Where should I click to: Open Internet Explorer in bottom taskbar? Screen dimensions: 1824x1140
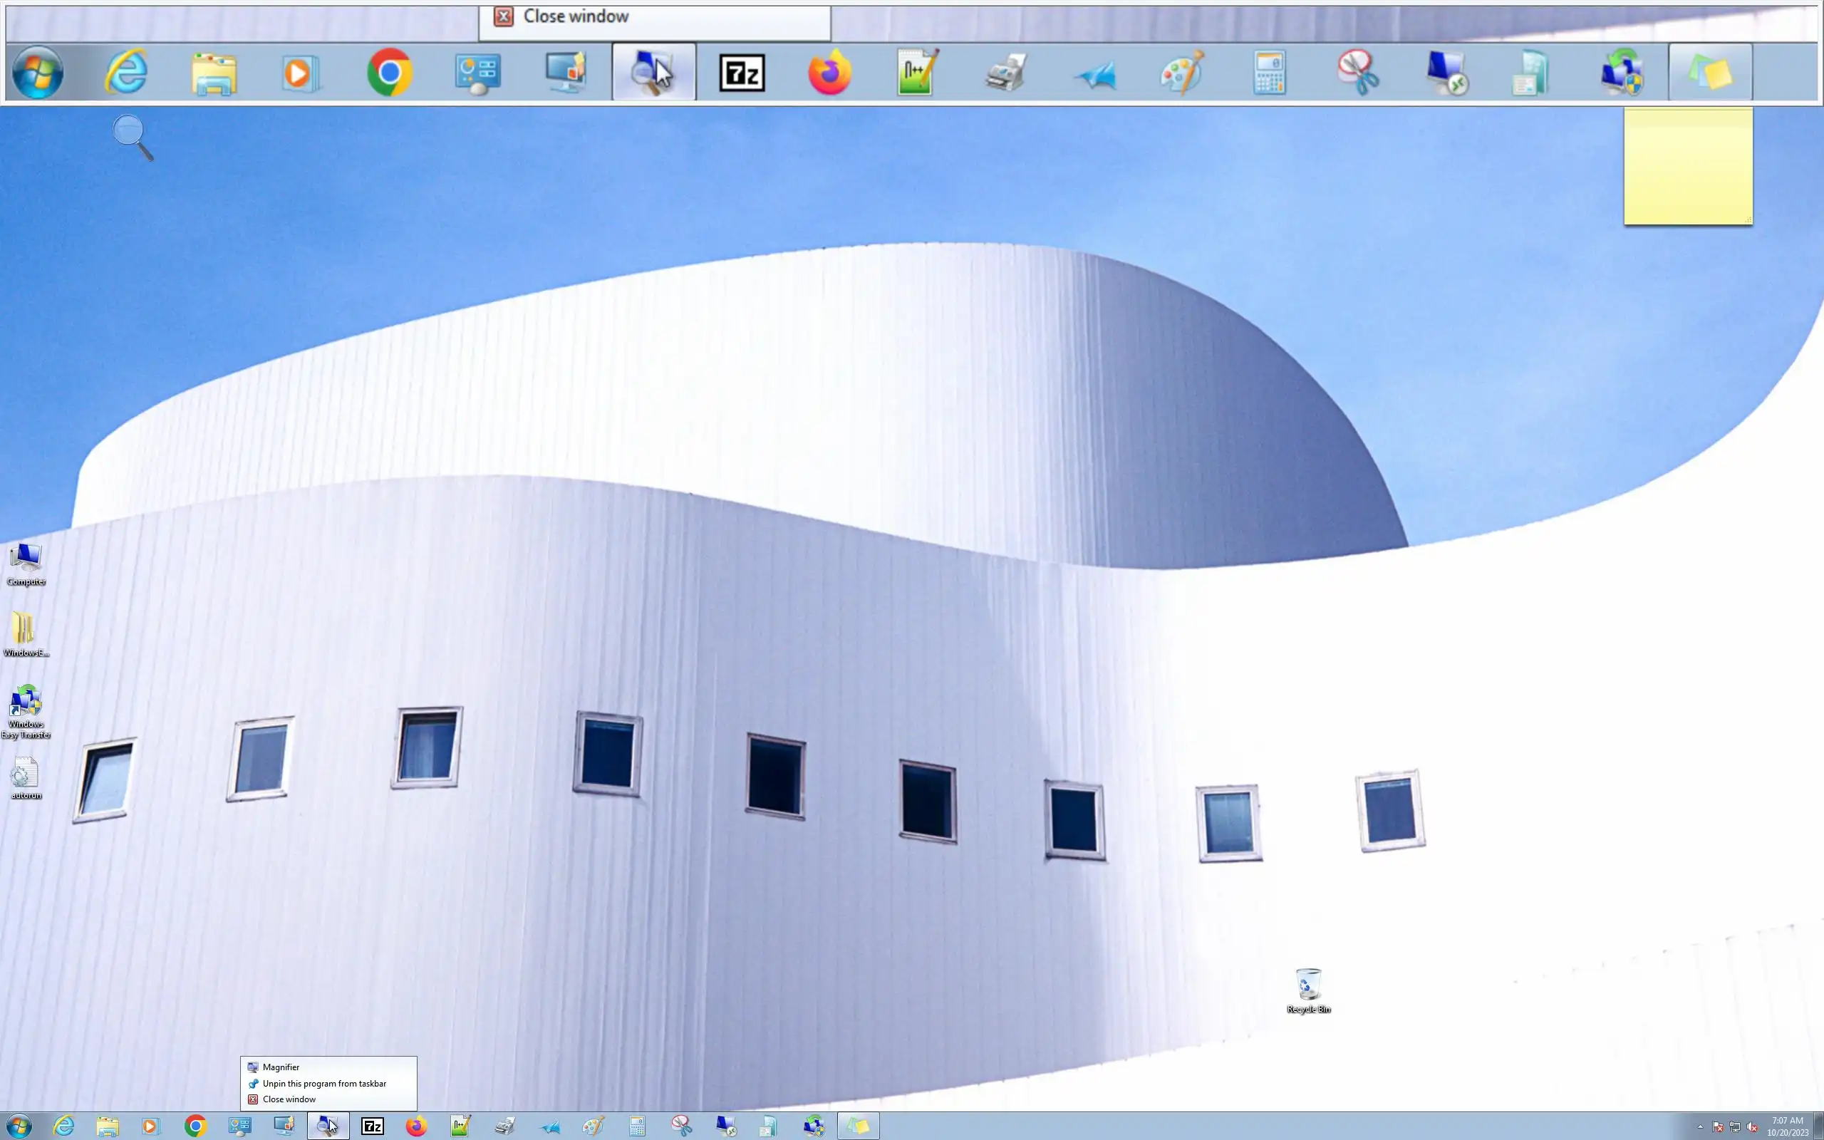[64, 1126]
